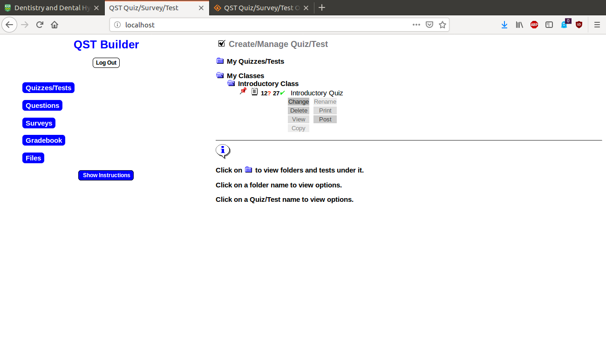Viewport: 606px width, 346px height.
Task: Click the Show Instructions button
Action: click(106, 175)
